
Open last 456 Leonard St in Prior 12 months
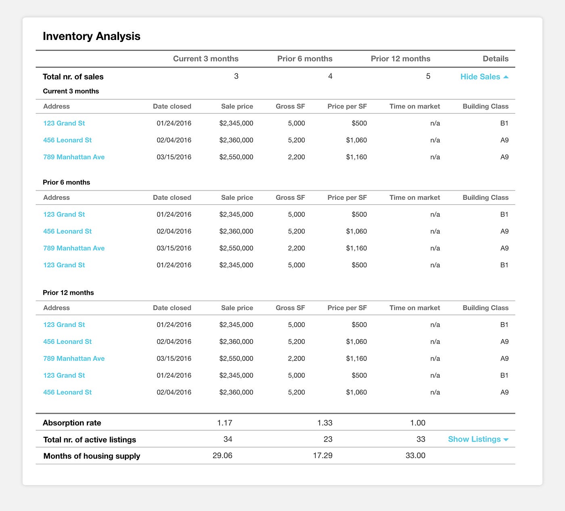click(67, 392)
